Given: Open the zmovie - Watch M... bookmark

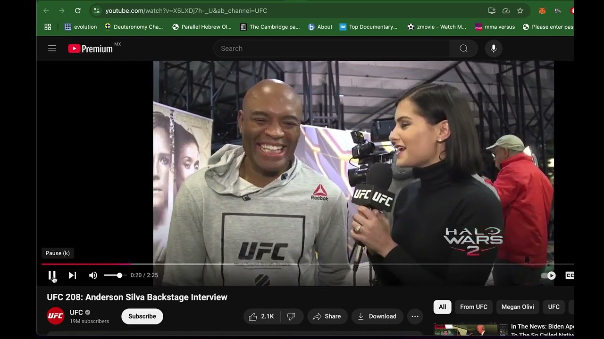Looking at the screenshot, I should 437,27.
